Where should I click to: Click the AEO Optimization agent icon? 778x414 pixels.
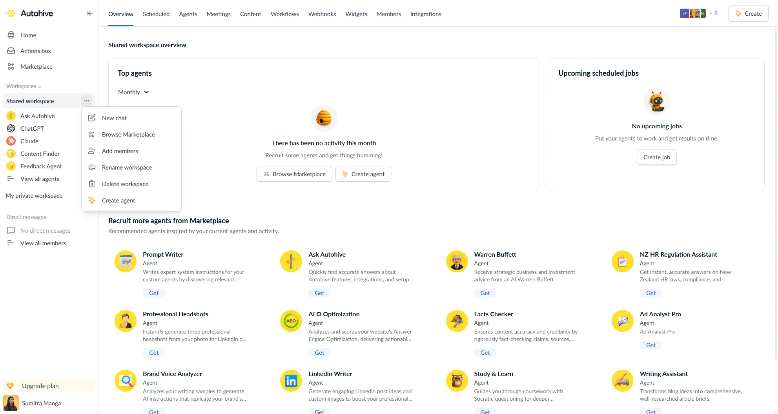click(291, 321)
